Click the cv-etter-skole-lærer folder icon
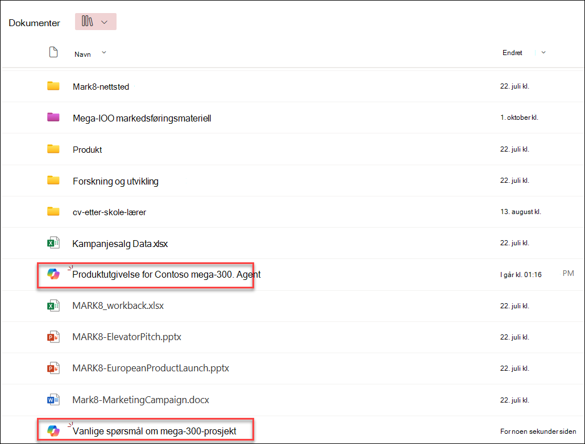The image size is (585, 444). tap(53, 212)
